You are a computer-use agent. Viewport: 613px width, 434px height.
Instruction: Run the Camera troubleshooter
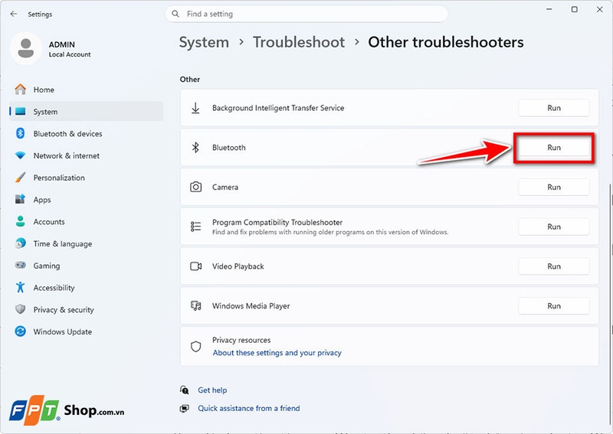click(553, 187)
